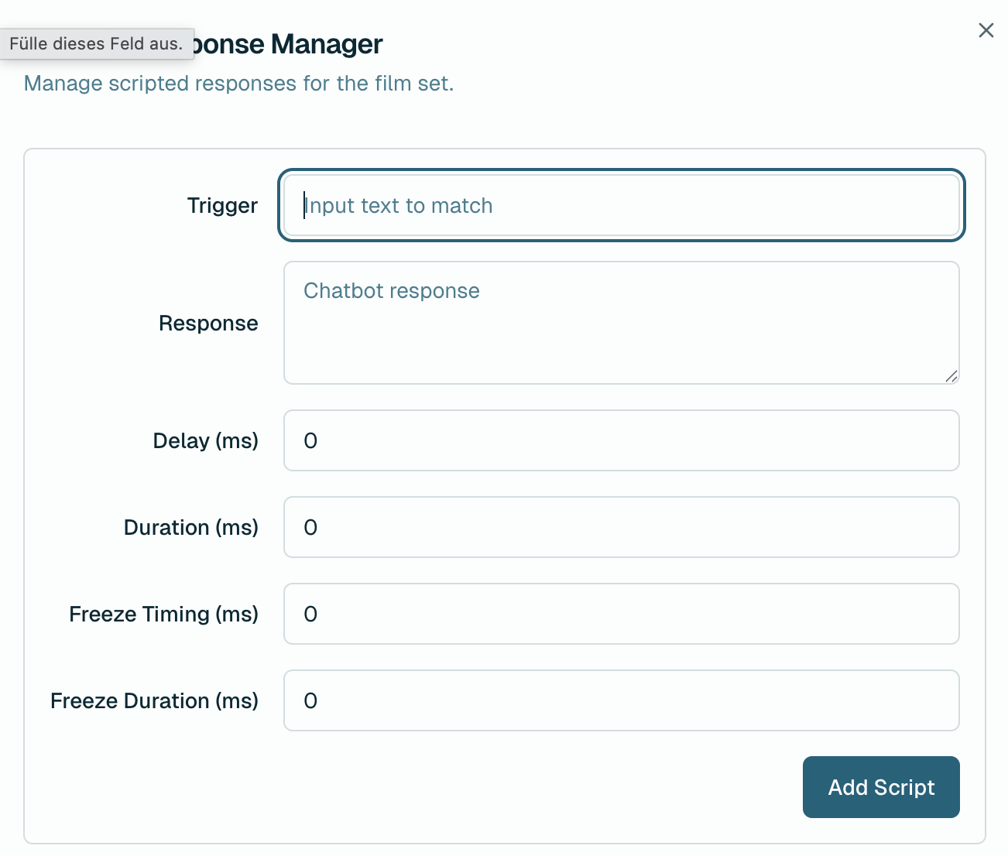Click the 'Manage scripted responses' subtitle text

238,84
